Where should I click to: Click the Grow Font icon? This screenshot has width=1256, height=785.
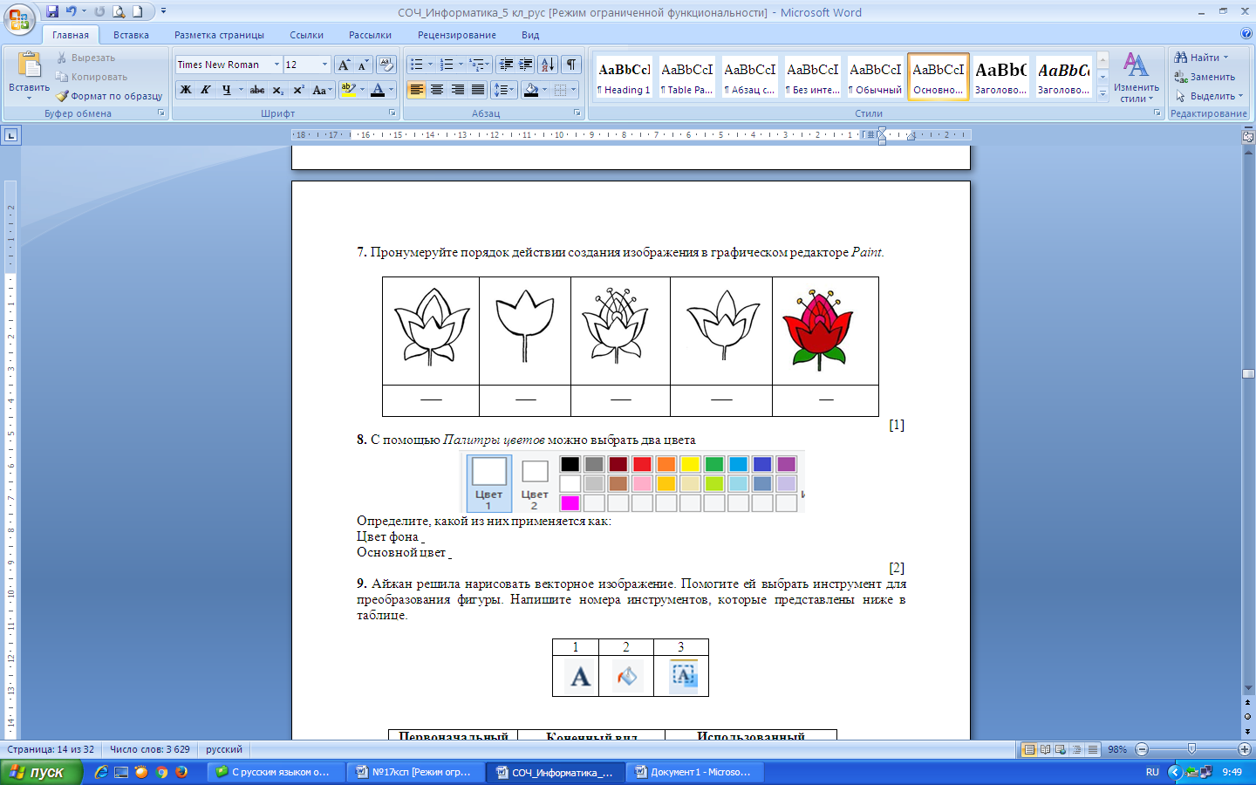344,65
